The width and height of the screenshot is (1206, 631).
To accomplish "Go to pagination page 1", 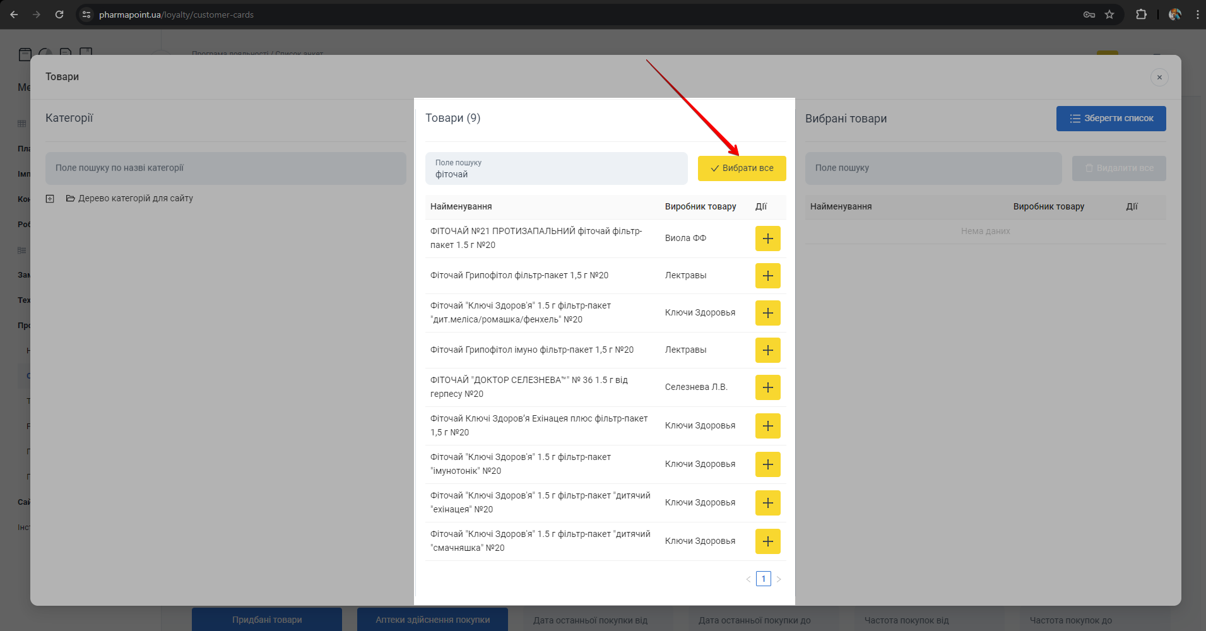I will pyautogui.click(x=763, y=579).
